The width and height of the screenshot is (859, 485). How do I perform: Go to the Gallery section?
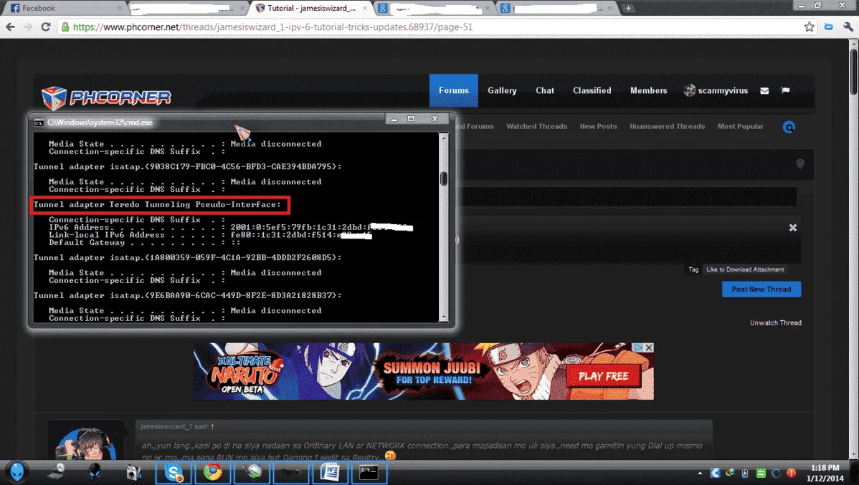tap(502, 90)
